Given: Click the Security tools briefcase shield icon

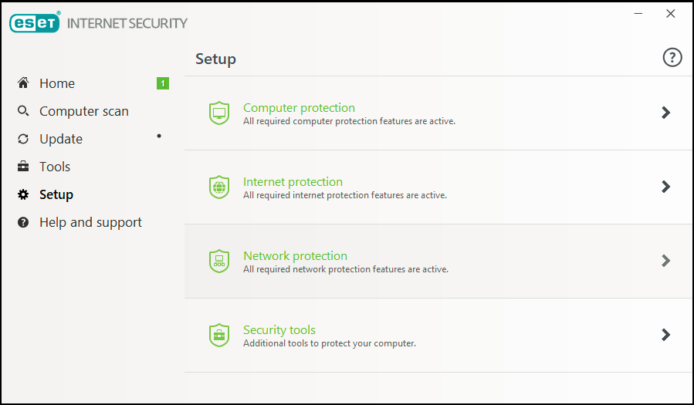Looking at the screenshot, I should tap(219, 335).
